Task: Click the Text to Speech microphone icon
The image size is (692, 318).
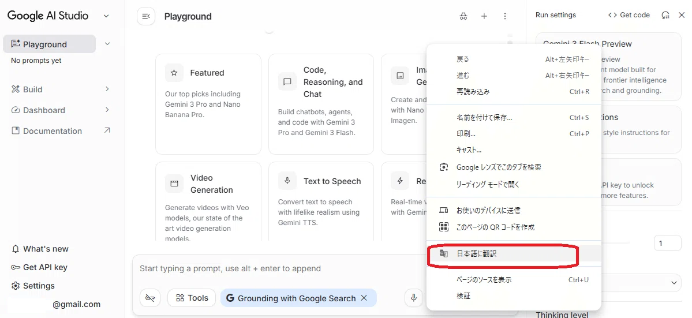Action: point(287,181)
